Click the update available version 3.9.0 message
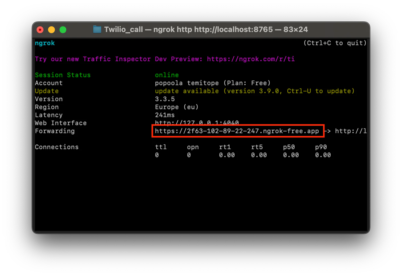 click(x=255, y=91)
